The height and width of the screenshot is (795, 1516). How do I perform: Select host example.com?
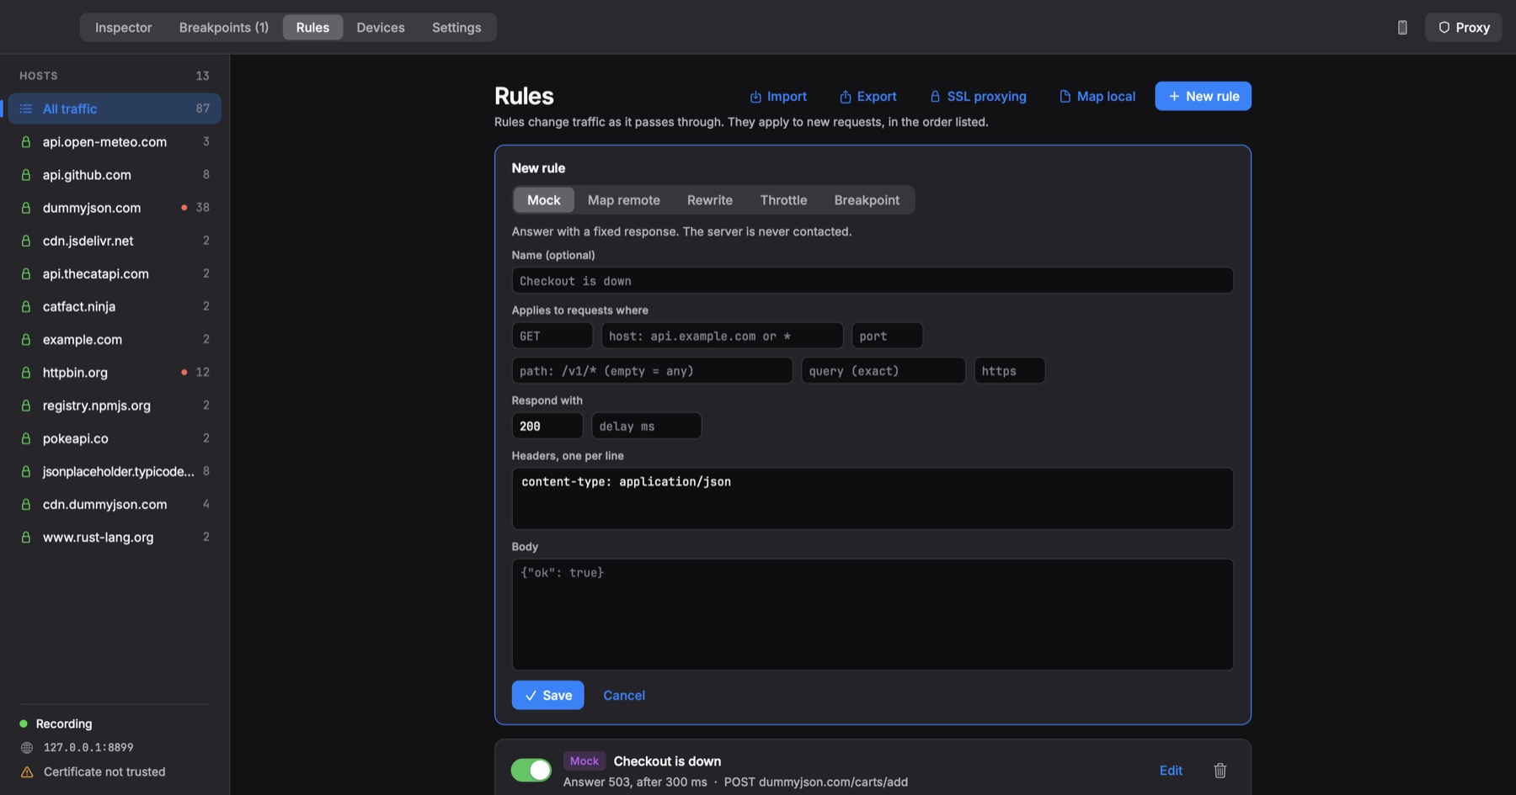[x=115, y=339]
